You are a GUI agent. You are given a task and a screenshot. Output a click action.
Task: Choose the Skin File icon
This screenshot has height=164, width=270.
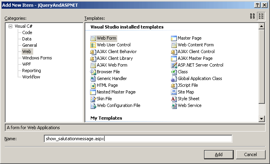click(x=93, y=99)
